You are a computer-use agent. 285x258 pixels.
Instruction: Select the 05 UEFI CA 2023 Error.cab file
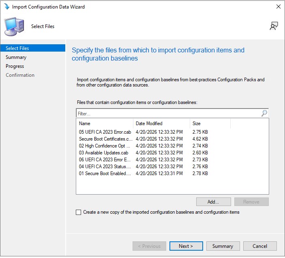coord(105,132)
